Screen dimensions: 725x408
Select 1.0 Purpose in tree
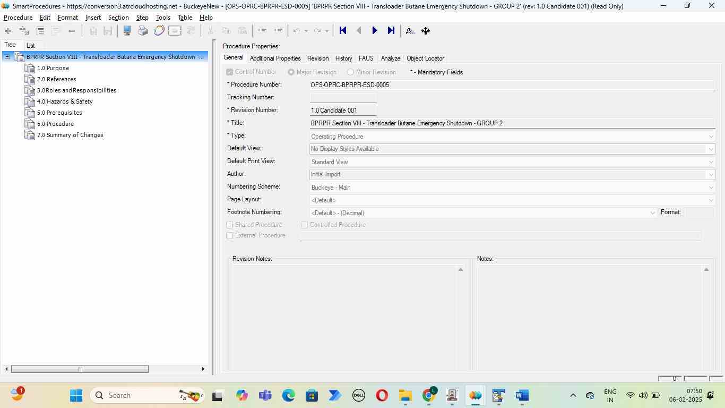point(53,68)
